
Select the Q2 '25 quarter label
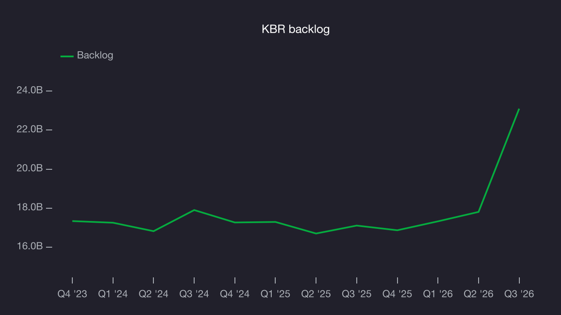pos(316,294)
